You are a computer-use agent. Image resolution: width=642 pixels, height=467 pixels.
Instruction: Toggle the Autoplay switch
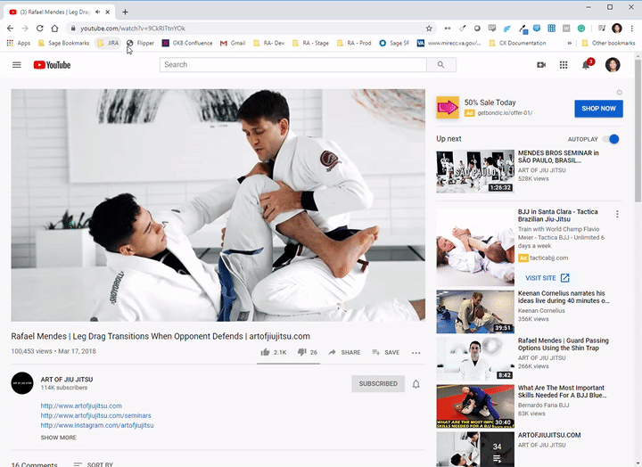point(611,139)
